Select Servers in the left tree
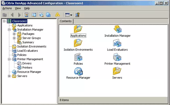This screenshot has height=105, width=170. point(22,76)
